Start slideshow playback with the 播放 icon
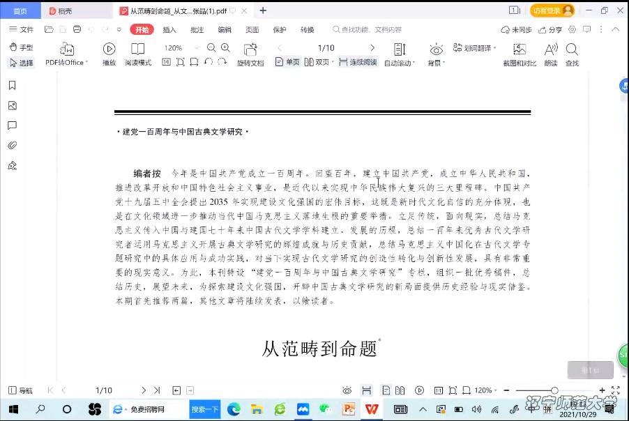 (x=109, y=53)
